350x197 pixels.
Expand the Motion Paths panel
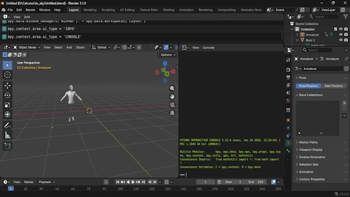coord(308,142)
